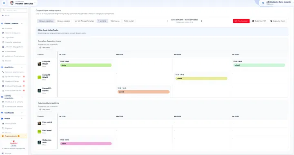
Task: Open Calendario de eventos
Action: [x=13, y=107]
